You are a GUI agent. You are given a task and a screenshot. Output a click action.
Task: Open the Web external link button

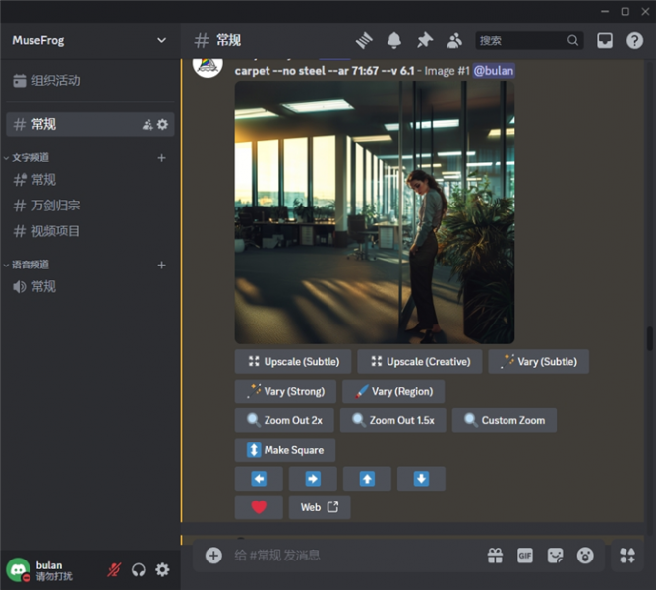click(320, 507)
